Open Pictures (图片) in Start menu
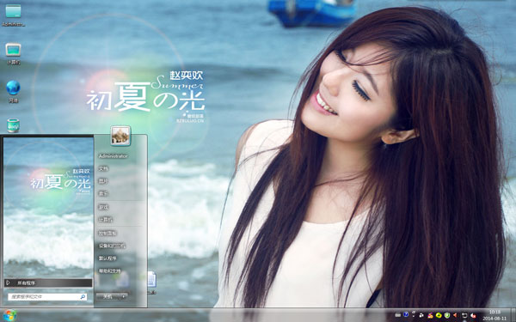 click(x=103, y=181)
